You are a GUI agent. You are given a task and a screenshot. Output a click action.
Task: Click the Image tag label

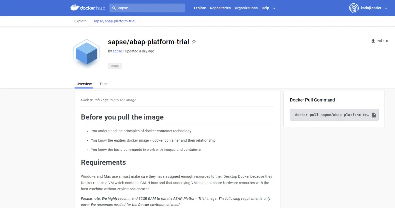pos(115,66)
